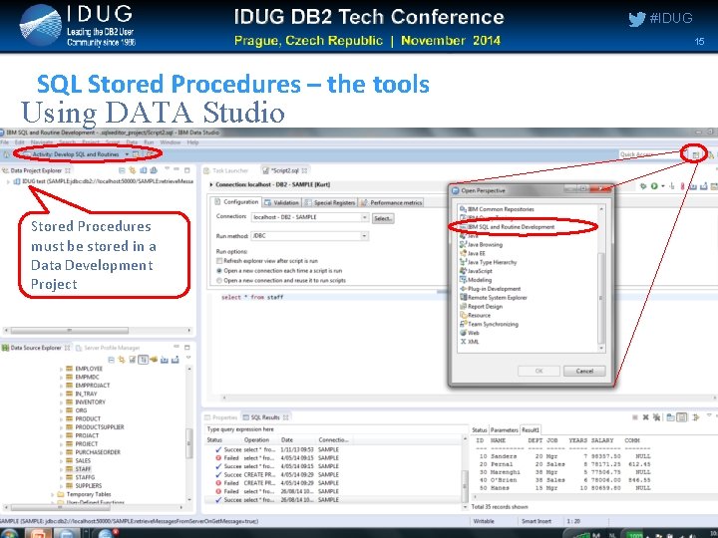Screen dimensions: 718x538
Task: Click the Open Perspective toolbar icon
Action: pos(696,154)
